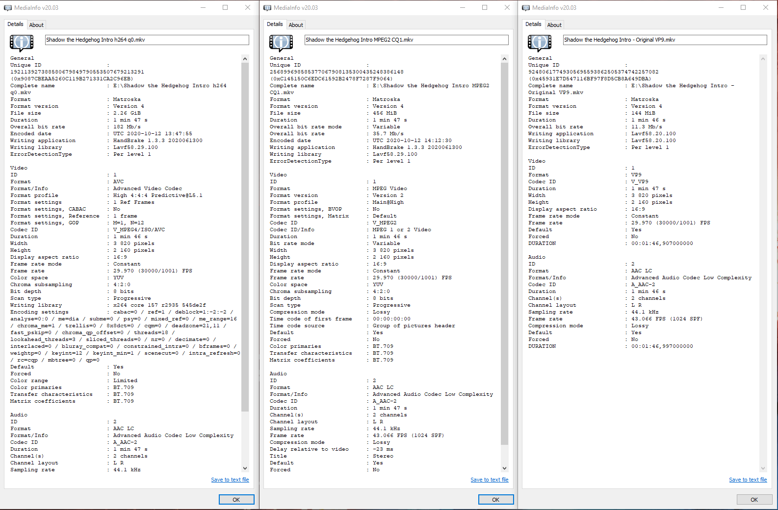
Task: Click 'Main@High' format profile value
Action: click(x=388, y=202)
